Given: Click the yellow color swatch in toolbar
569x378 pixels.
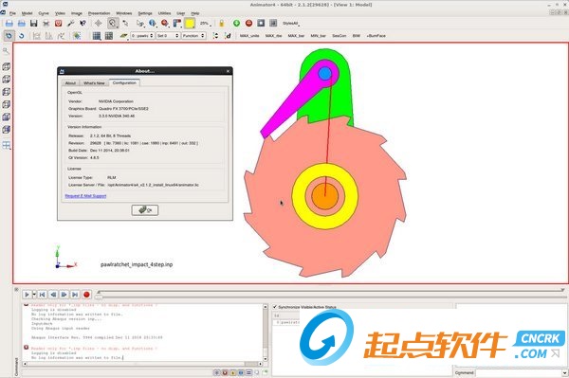Looking at the screenshot, I should point(190,23).
